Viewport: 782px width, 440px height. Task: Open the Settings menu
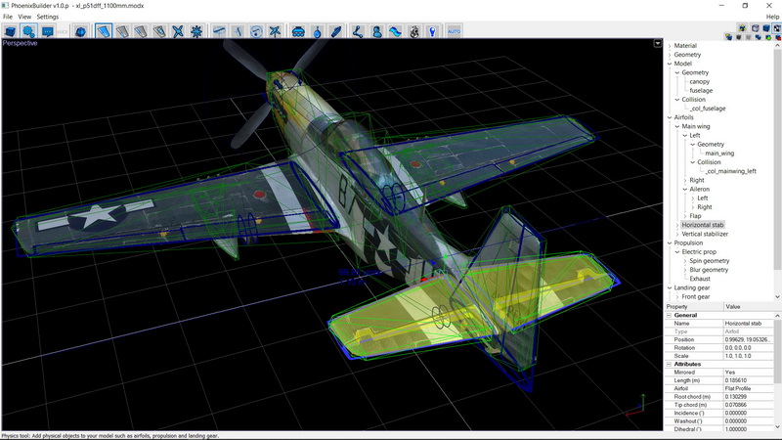click(x=48, y=17)
